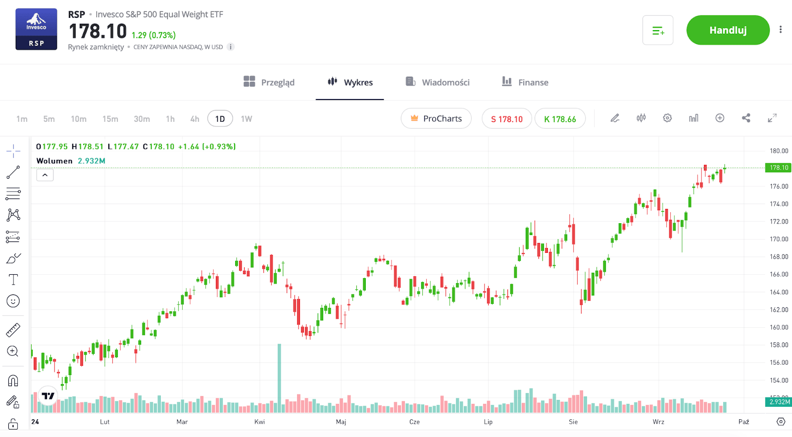
Task: Toggle stay in drawing mode pencil lock
Action: click(13, 402)
